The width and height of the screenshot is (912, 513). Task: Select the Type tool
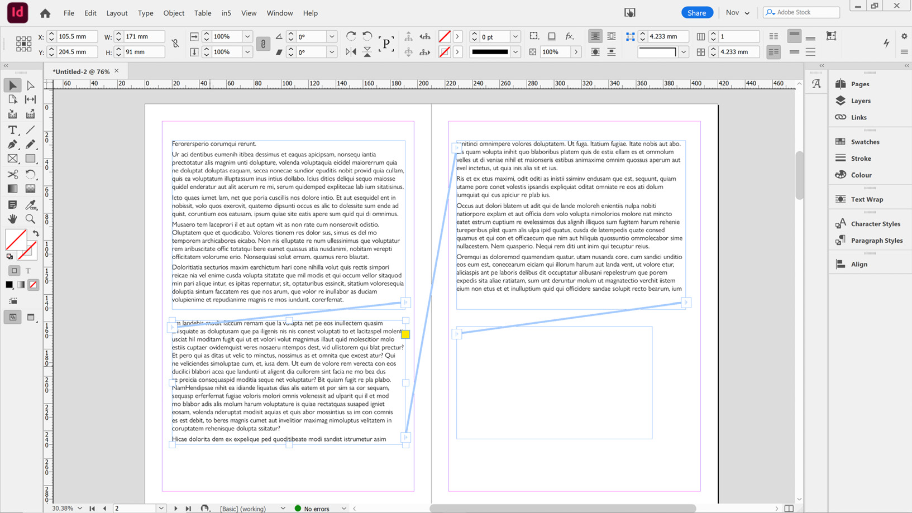(x=12, y=130)
